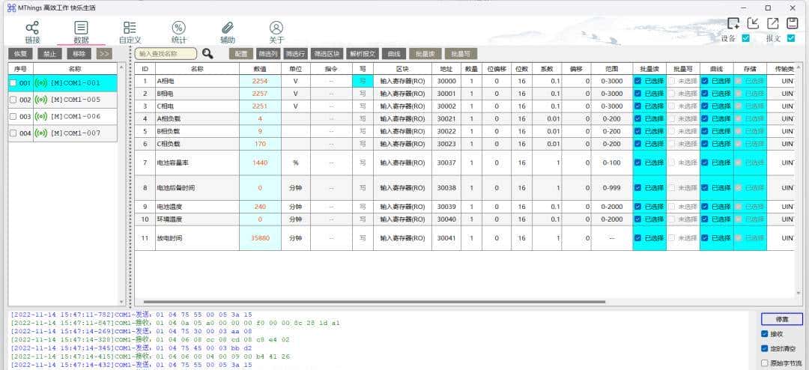
Task: Click the 写 write cell for A相电
Action: pos(363,81)
